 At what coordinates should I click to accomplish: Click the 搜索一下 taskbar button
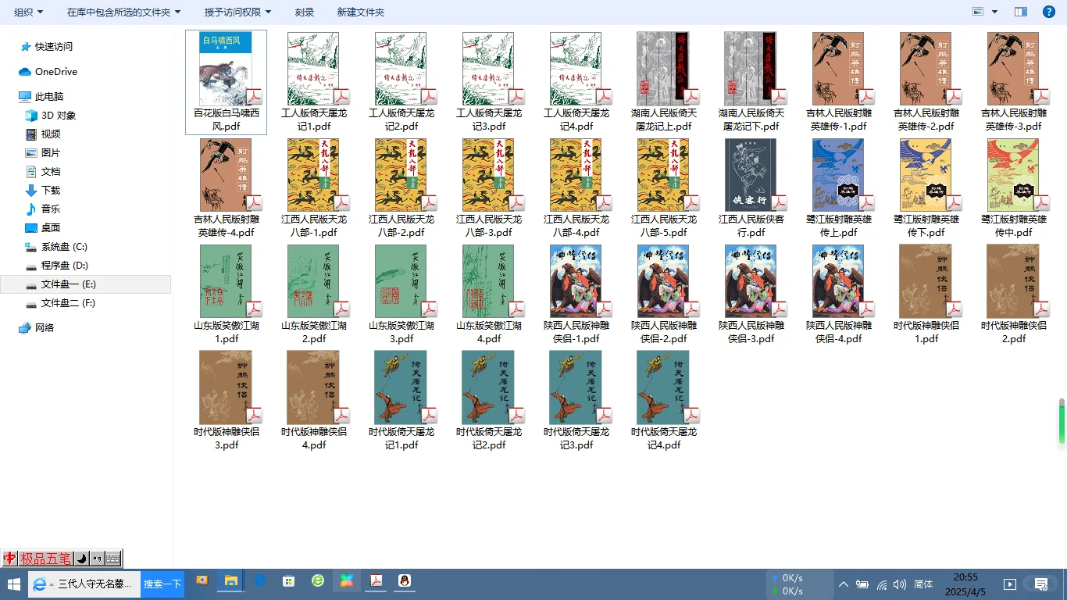tap(162, 584)
